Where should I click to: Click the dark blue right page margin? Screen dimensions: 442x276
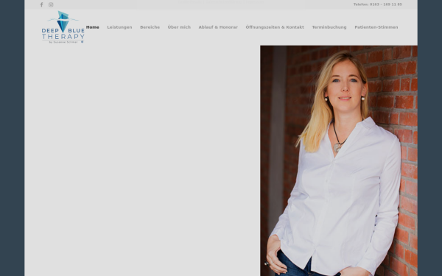point(429,138)
